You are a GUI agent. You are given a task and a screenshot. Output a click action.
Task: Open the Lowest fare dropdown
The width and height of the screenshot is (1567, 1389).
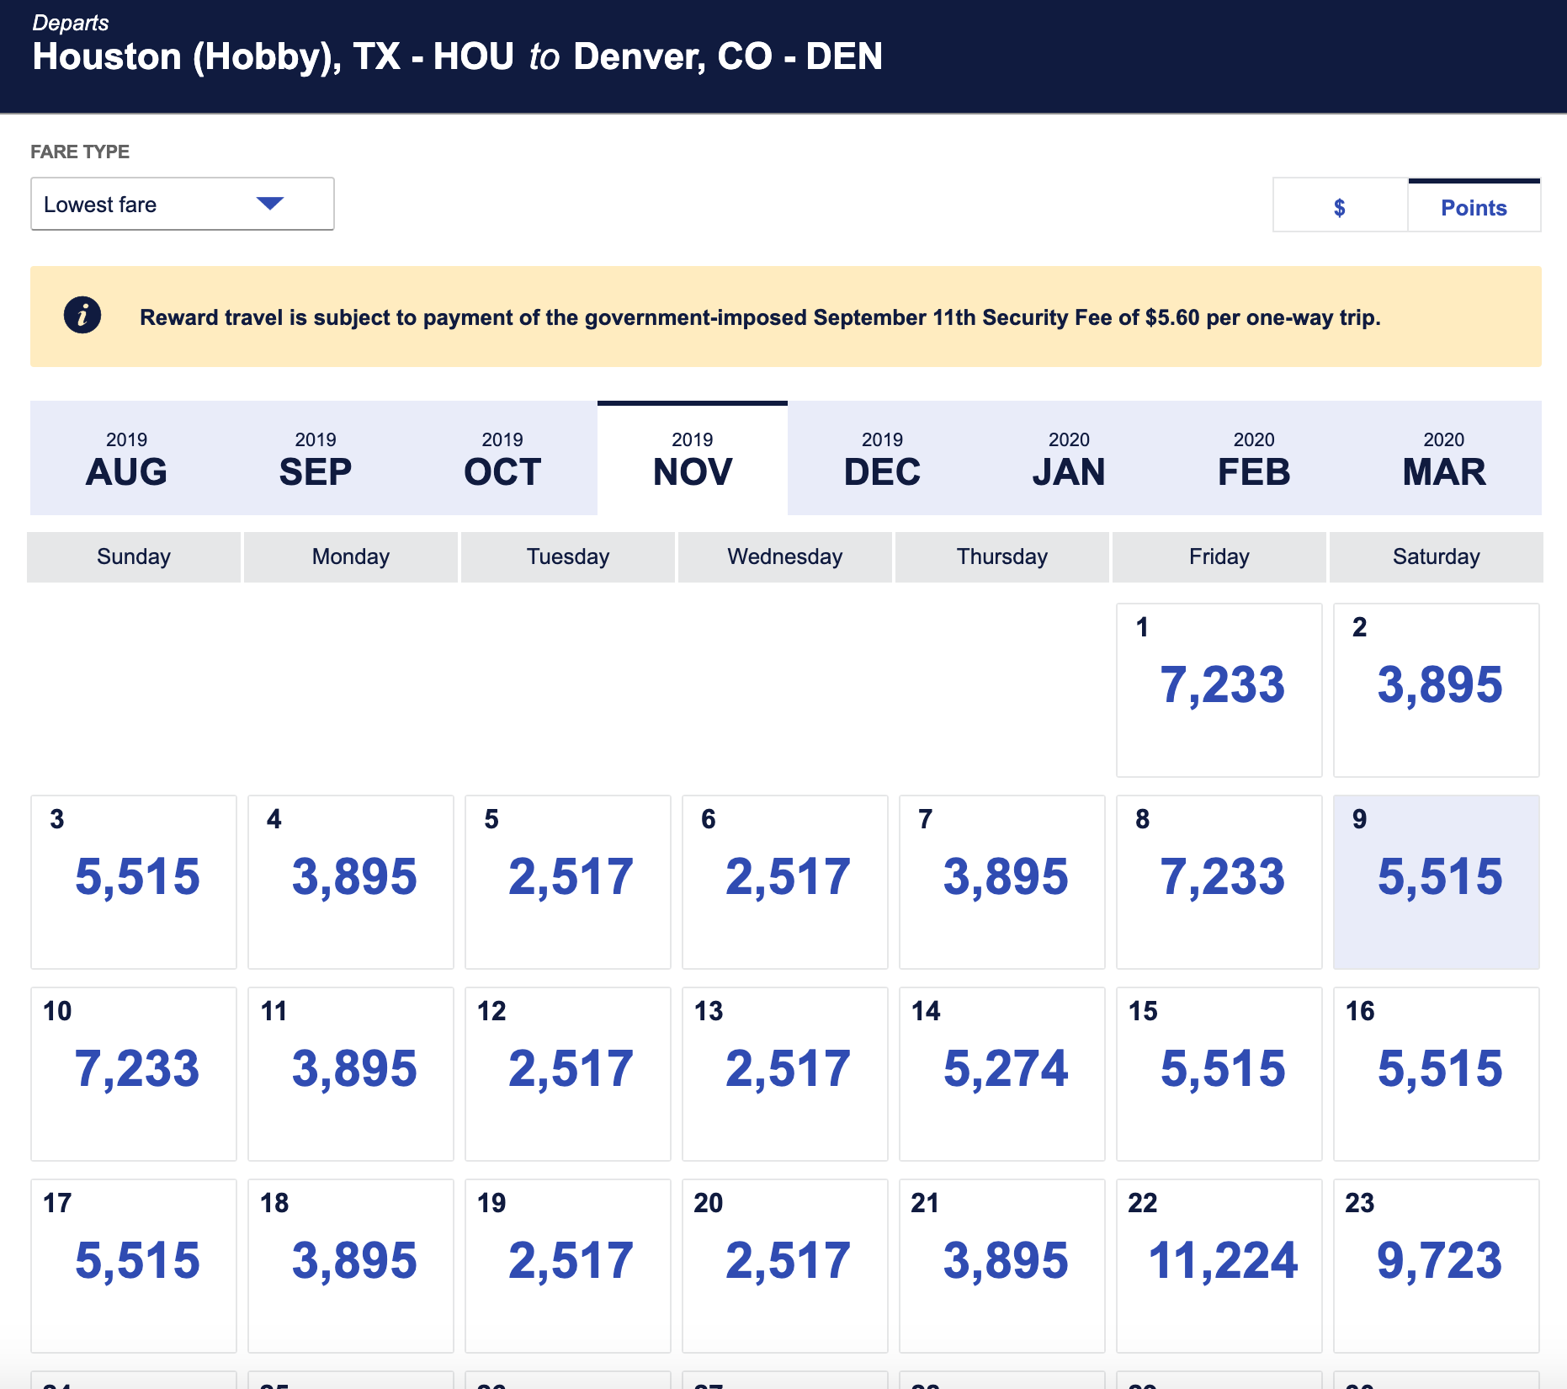click(x=182, y=205)
